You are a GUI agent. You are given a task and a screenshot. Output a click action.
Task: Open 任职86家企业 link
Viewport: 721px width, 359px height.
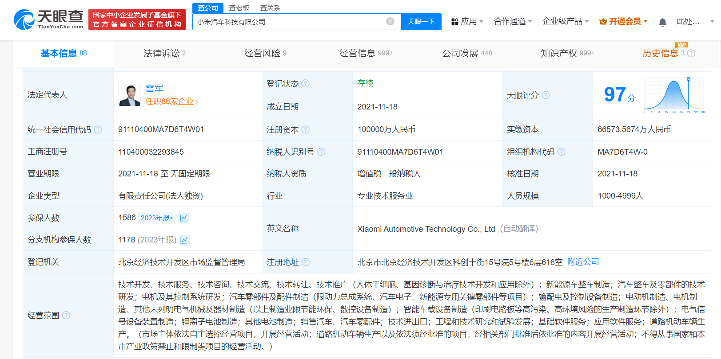coord(171,101)
